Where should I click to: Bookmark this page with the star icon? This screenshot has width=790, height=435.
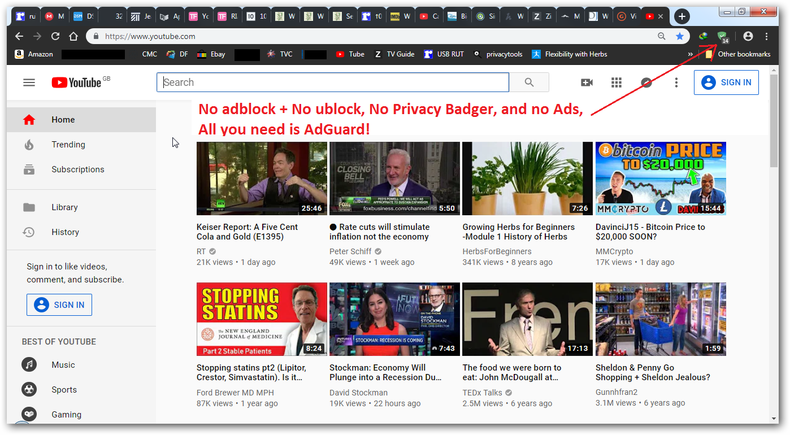tap(680, 36)
